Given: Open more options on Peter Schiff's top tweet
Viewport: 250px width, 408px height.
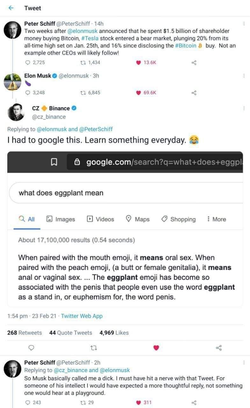Looking at the screenshot, I should pos(244,24).
